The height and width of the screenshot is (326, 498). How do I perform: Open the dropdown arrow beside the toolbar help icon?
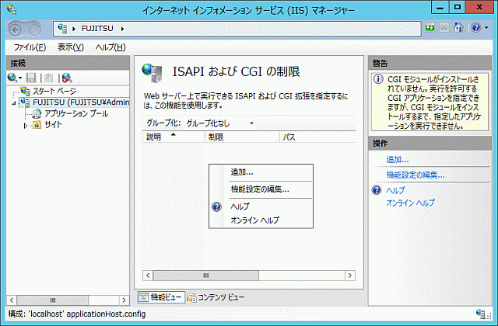click(486, 28)
